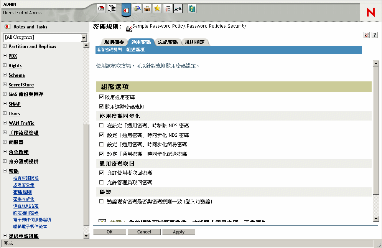
Task: Open the 電子郵件伺服器選項 link
Action: click(x=32, y=220)
